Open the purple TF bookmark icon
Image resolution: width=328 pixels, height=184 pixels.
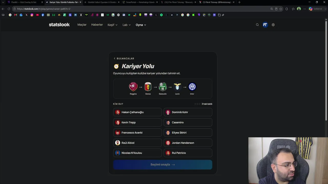click(214, 15)
